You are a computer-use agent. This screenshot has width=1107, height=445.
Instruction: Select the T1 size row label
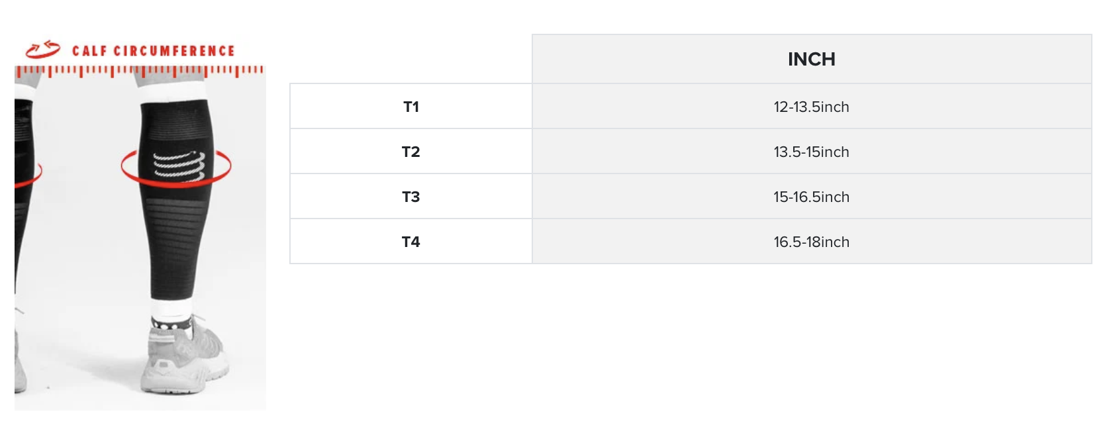(410, 107)
